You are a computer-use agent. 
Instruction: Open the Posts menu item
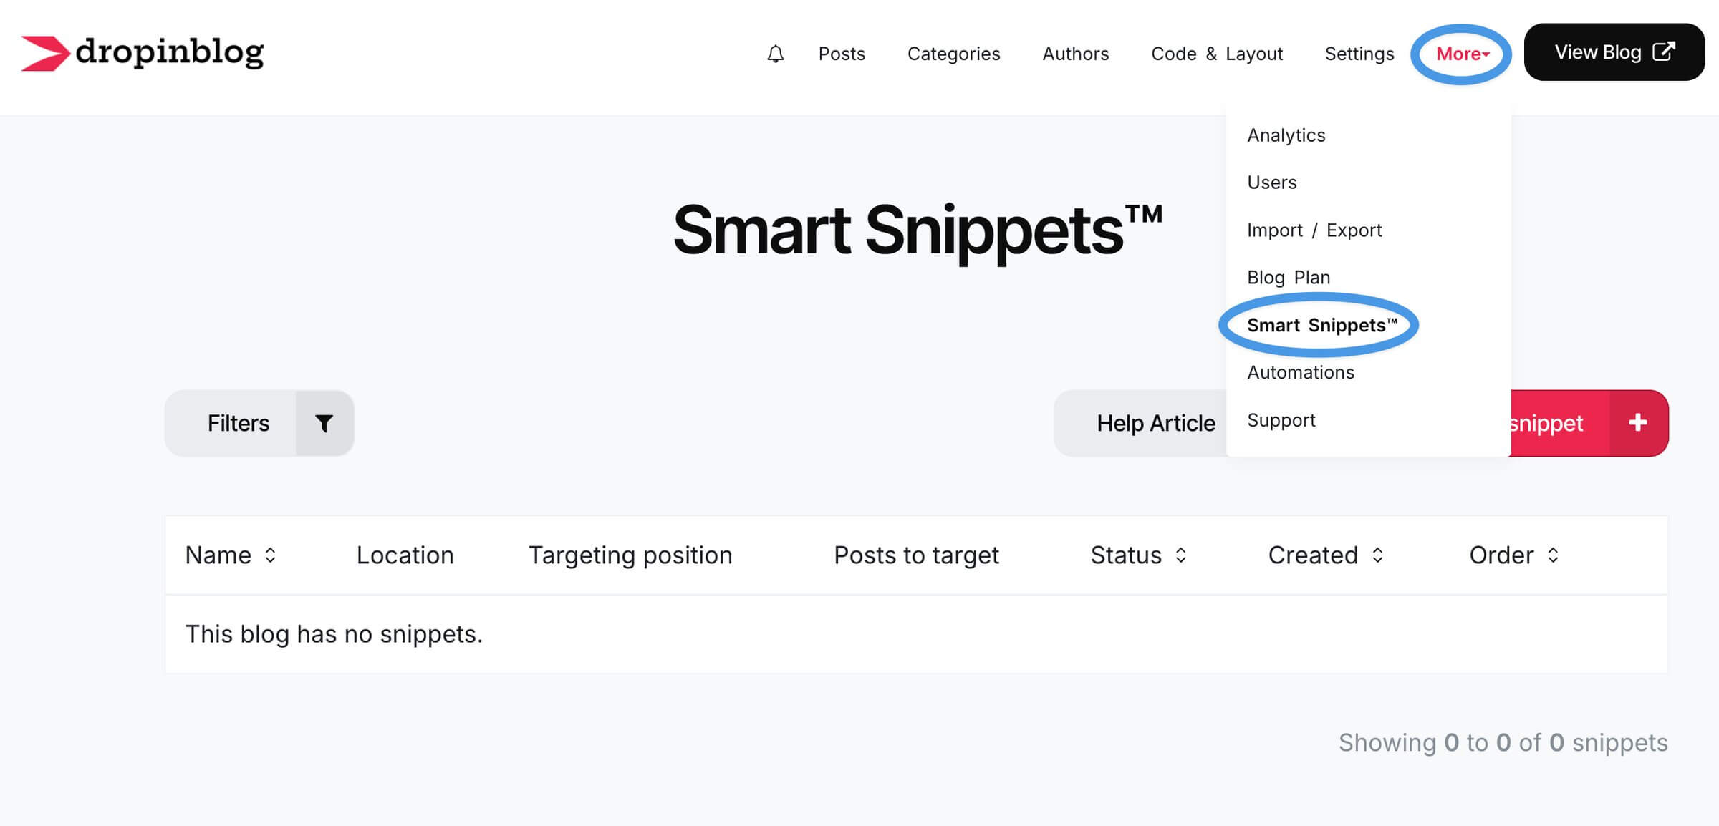842,53
